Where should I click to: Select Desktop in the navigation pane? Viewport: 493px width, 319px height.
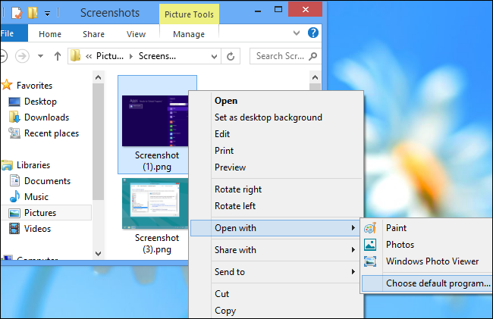[40, 102]
